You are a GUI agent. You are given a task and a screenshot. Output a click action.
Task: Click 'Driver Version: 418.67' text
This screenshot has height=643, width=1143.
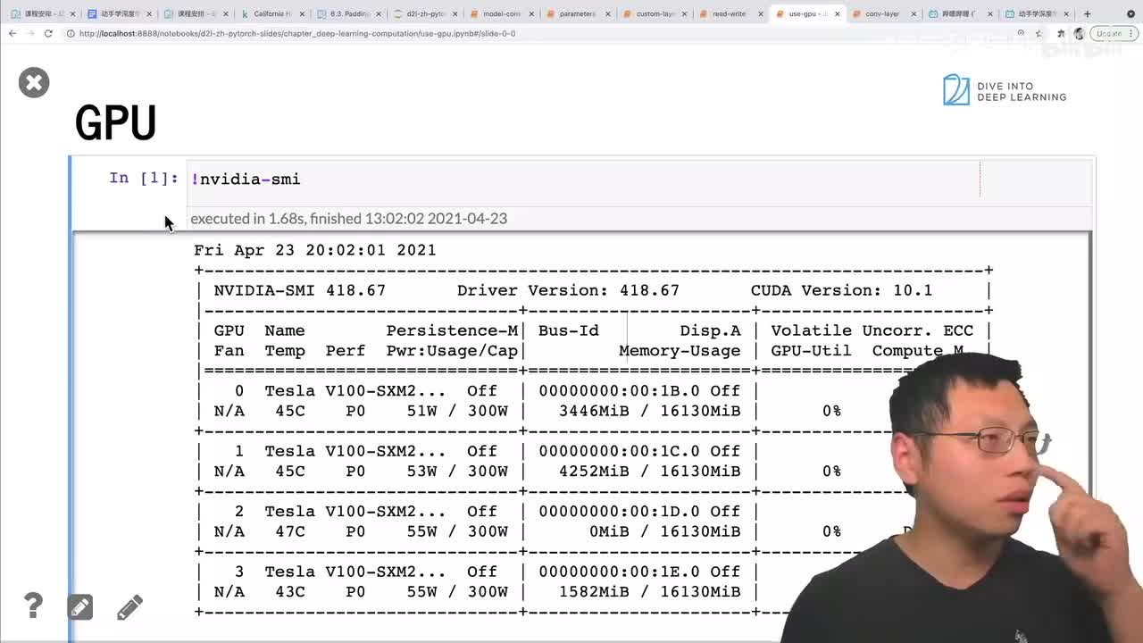[x=568, y=290]
